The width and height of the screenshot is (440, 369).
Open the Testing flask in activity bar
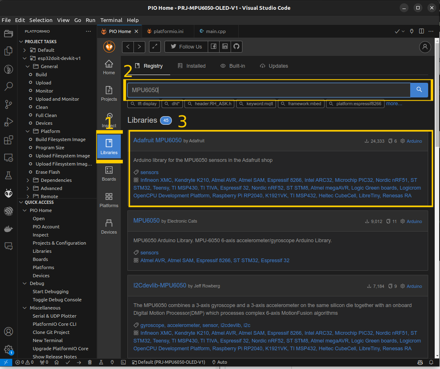[9, 175]
